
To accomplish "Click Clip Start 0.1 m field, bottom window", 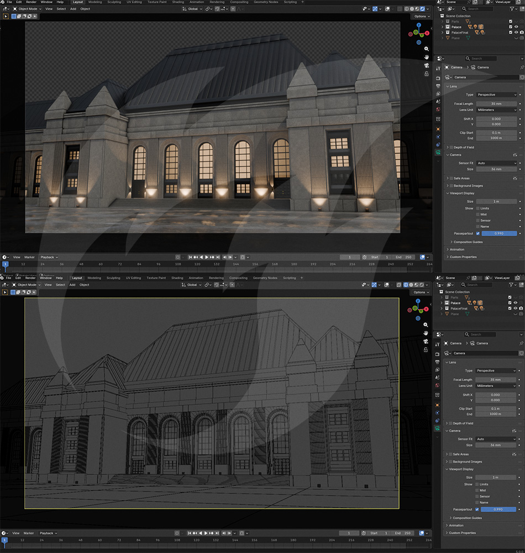I will point(496,409).
